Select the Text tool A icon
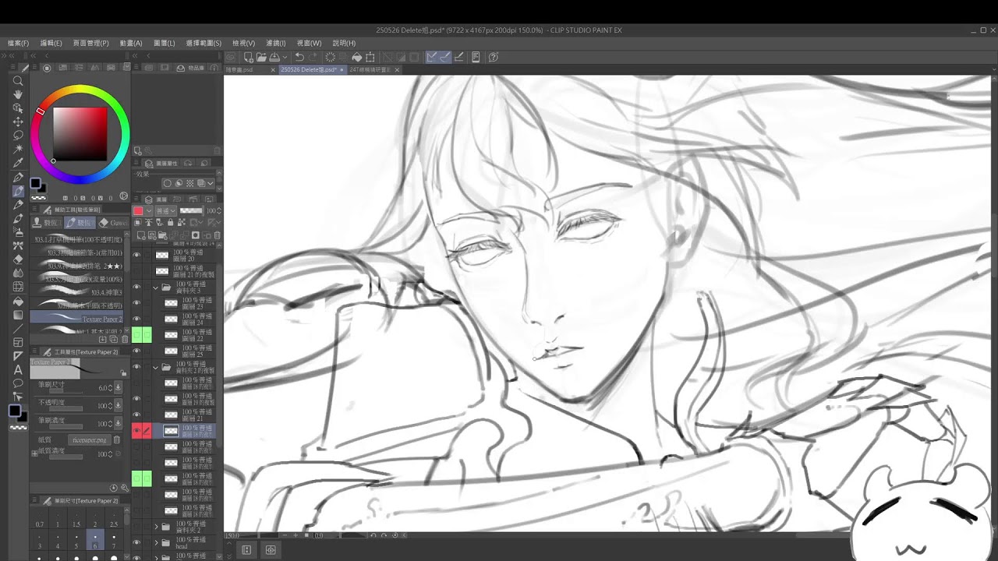 tap(18, 369)
